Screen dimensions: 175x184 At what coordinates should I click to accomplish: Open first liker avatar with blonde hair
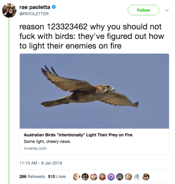tap(76, 177)
